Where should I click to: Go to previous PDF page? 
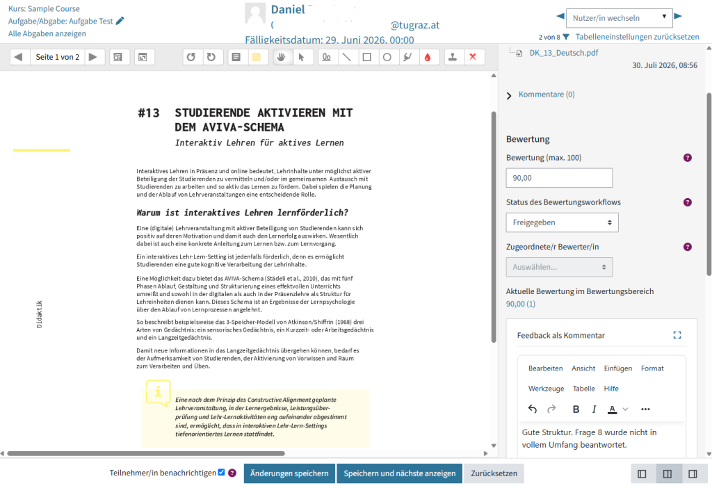click(x=19, y=57)
